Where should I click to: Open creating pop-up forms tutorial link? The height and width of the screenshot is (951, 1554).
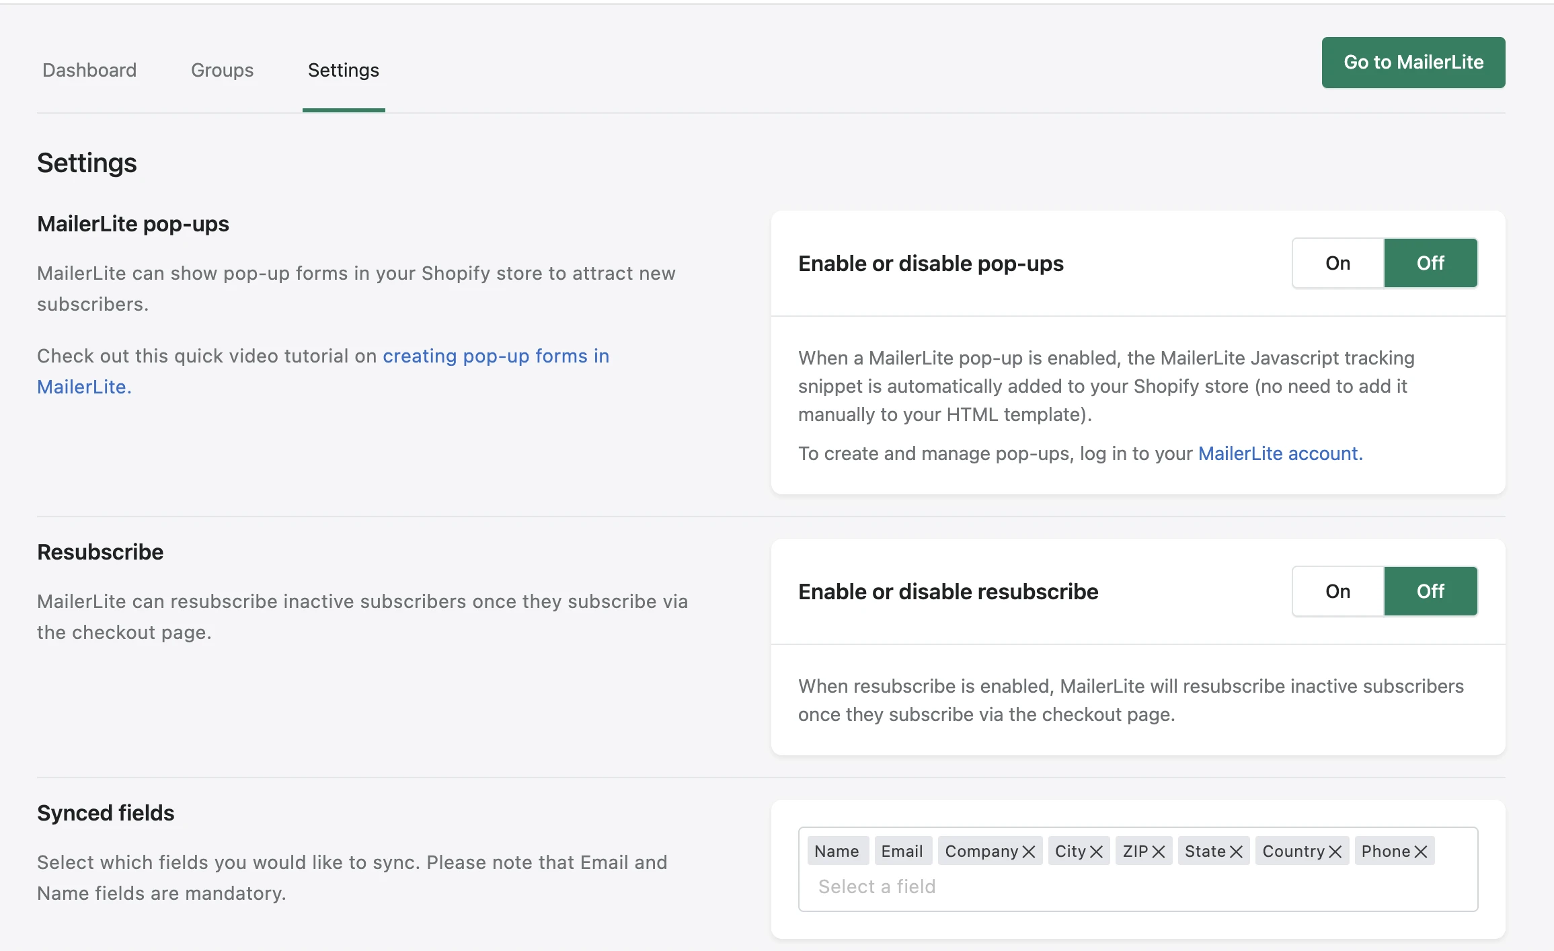click(496, 356)
